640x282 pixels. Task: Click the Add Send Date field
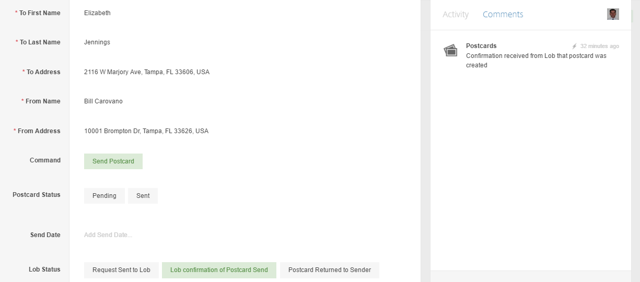(x=108, y=235)
